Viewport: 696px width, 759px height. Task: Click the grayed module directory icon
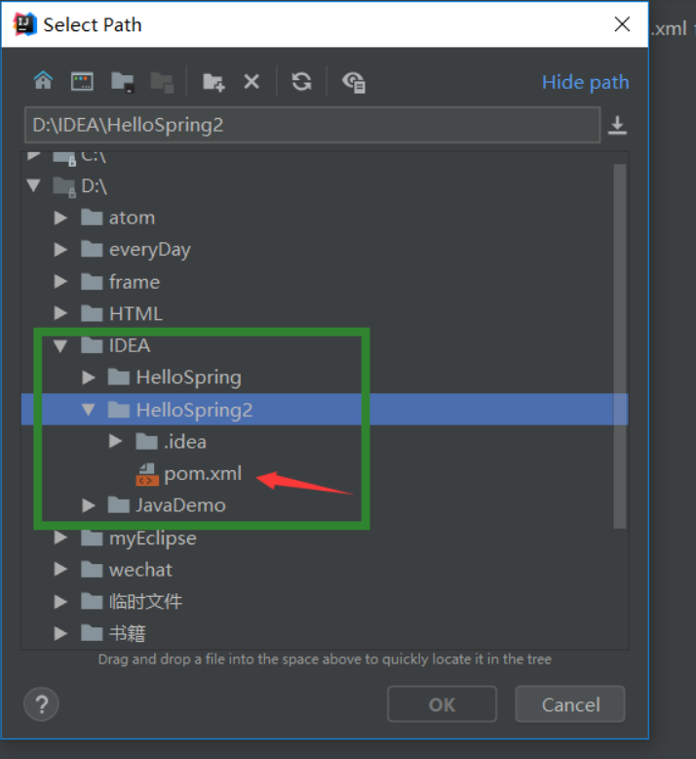tap(162, 82)
